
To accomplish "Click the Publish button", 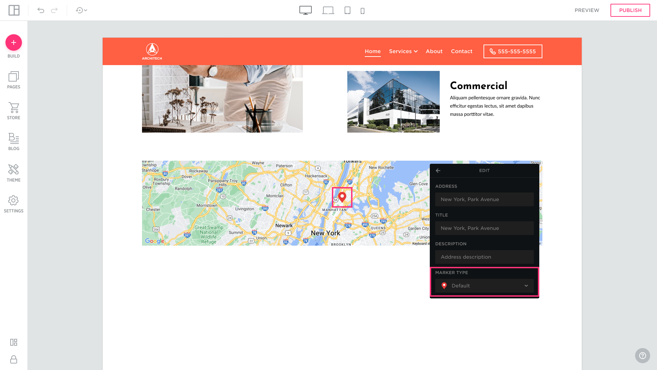I will (630, 10).
